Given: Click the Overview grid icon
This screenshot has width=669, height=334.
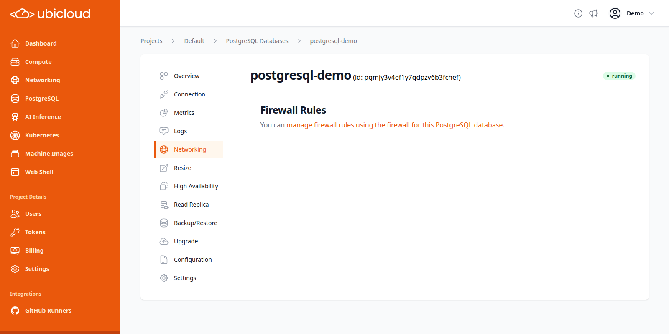Looking at the screenshot, I should pyautogui.click(x=164, y=76).
